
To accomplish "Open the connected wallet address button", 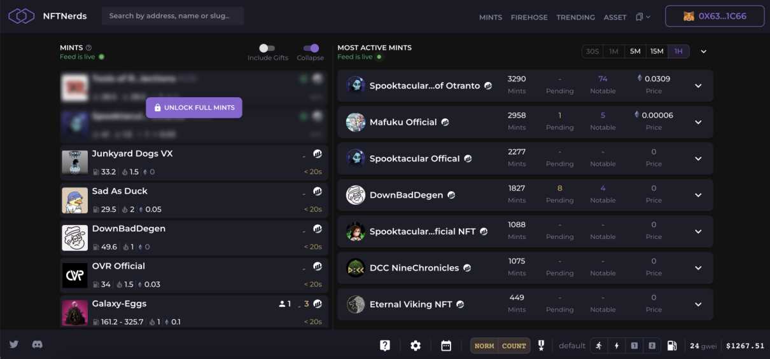I will [x=715, y=17].
